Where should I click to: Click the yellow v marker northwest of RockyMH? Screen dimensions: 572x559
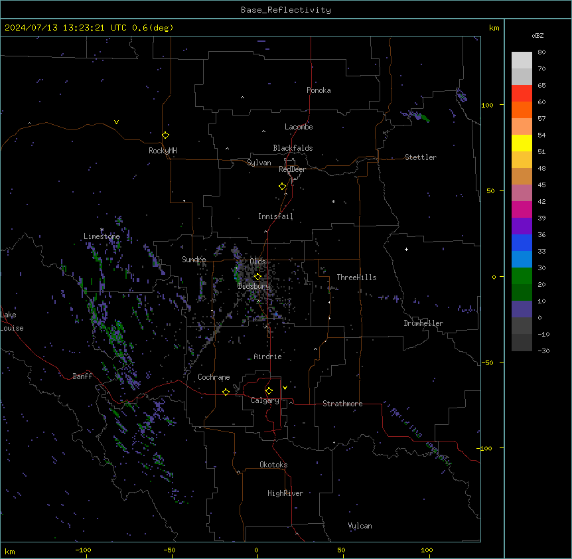click(116, 122)
